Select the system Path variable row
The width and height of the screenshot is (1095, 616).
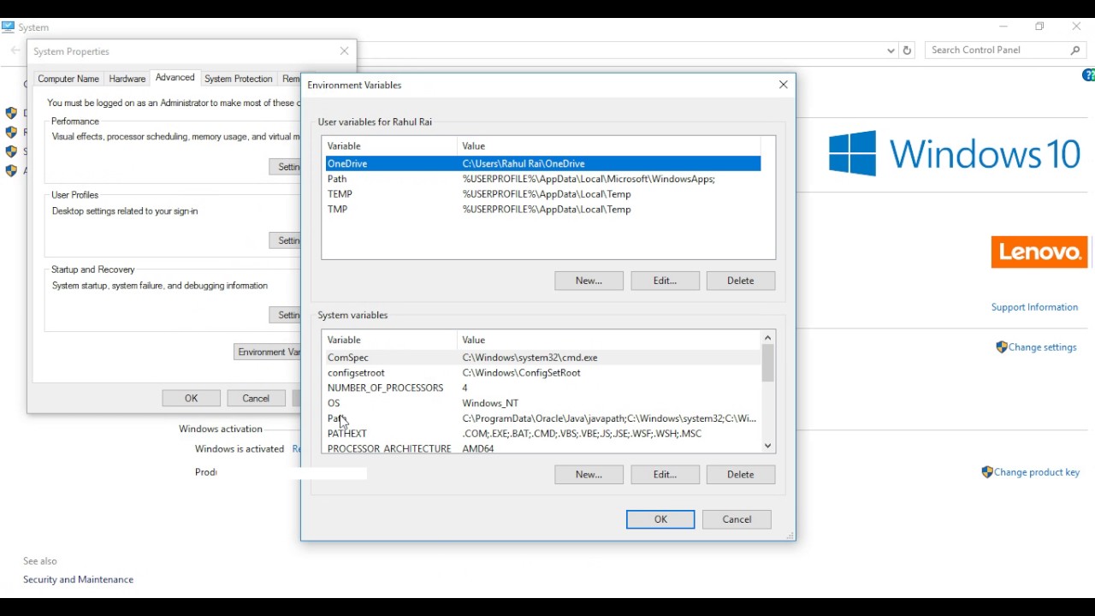[x=542, y=418]
